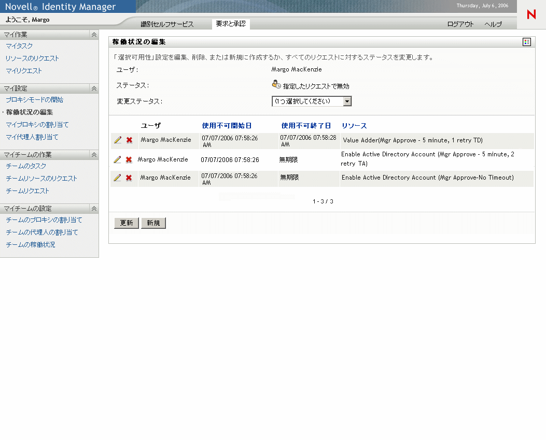Screen dimensions: 546x440
Task: Open the 変更ステータス dropdown
Action: tap(312, 101)
